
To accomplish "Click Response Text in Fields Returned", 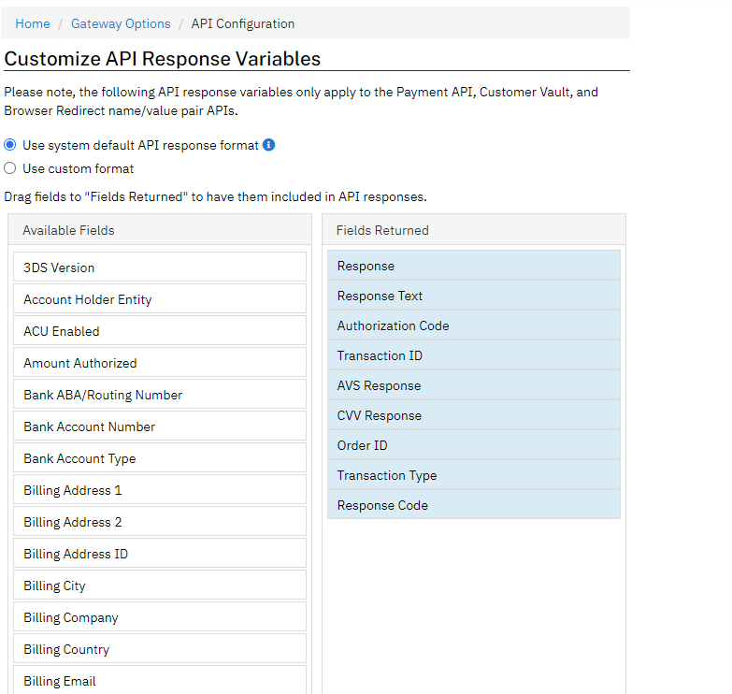I will [474, 296].
